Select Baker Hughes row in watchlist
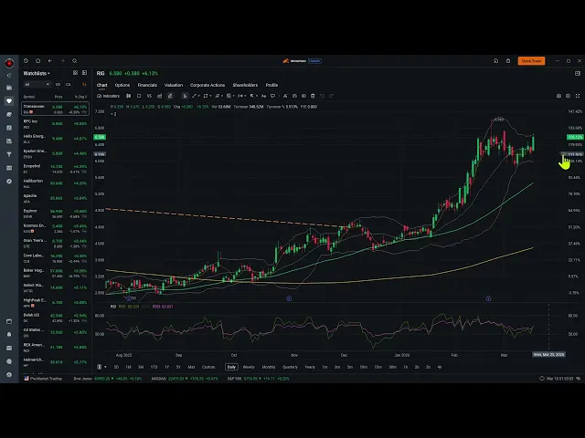 tap(55, 273)
